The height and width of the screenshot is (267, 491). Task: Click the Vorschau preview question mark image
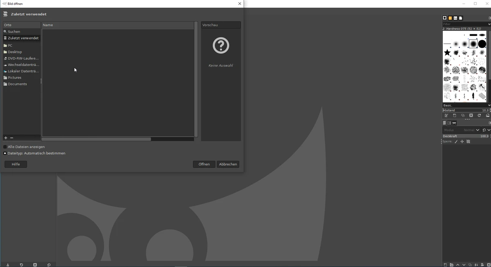tap(221, 45)
